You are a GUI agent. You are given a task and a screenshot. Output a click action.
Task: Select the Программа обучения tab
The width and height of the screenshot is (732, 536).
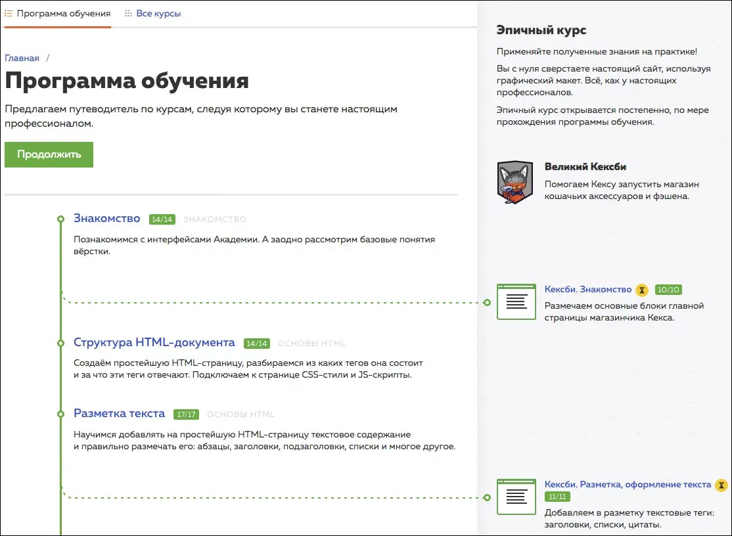pos(63,13)
